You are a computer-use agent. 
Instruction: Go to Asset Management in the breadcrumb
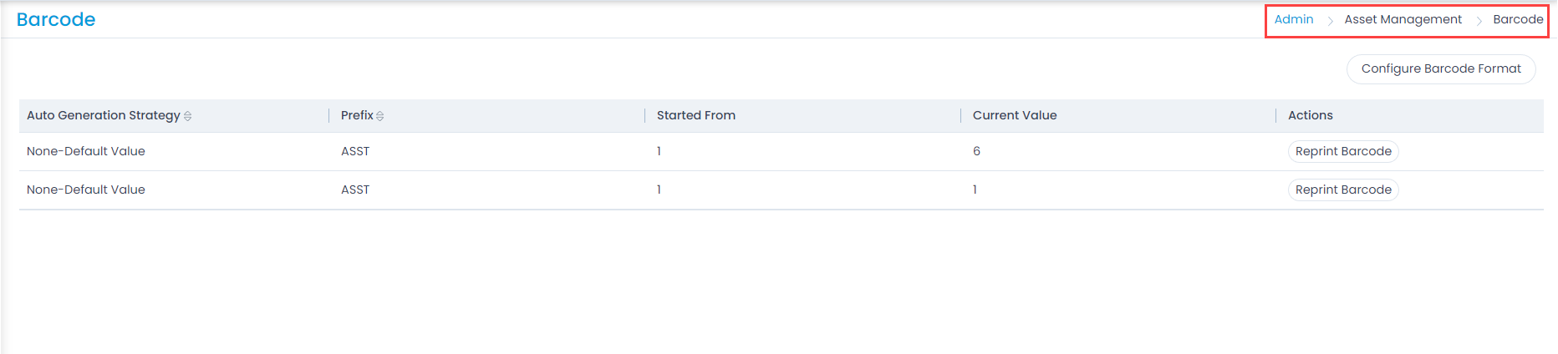[x=1403, y=19]
